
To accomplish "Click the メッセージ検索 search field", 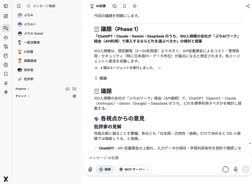I will tap(44, 6).
